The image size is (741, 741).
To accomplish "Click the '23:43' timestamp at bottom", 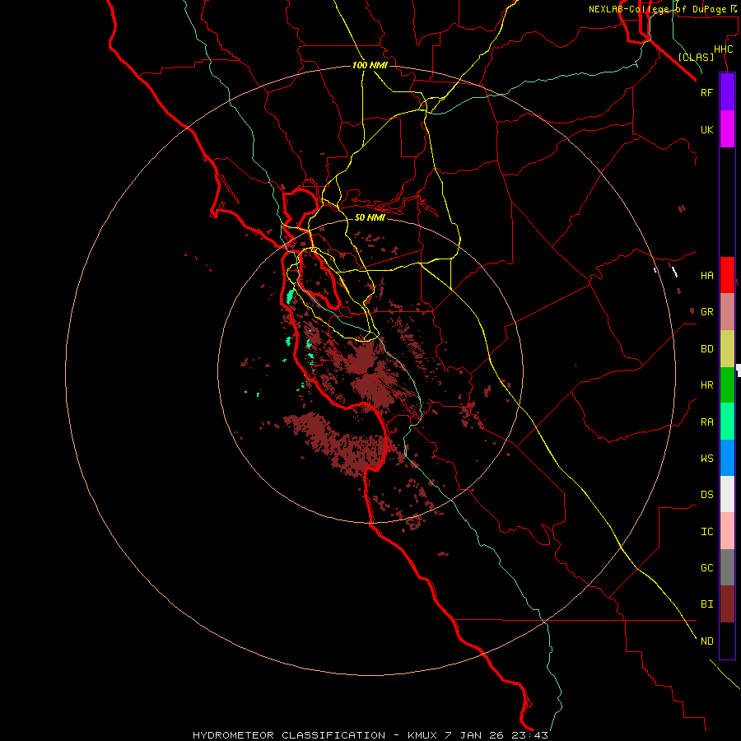I will (529, 735).
